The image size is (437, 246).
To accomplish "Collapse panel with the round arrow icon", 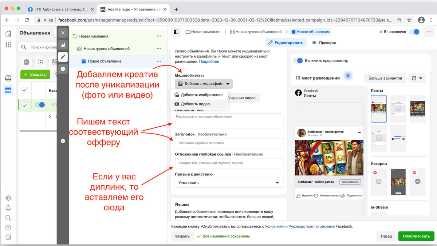I will 63,141.
